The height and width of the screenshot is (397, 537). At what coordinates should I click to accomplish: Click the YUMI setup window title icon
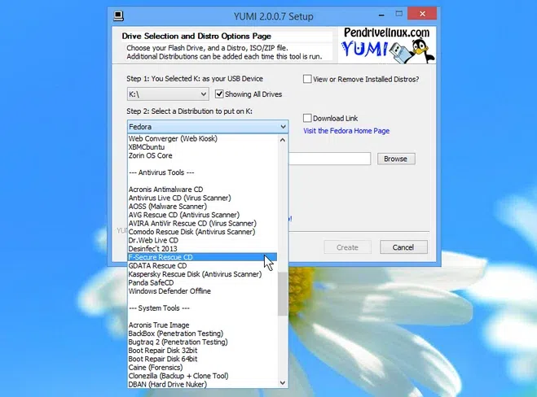tap(119, 15)
